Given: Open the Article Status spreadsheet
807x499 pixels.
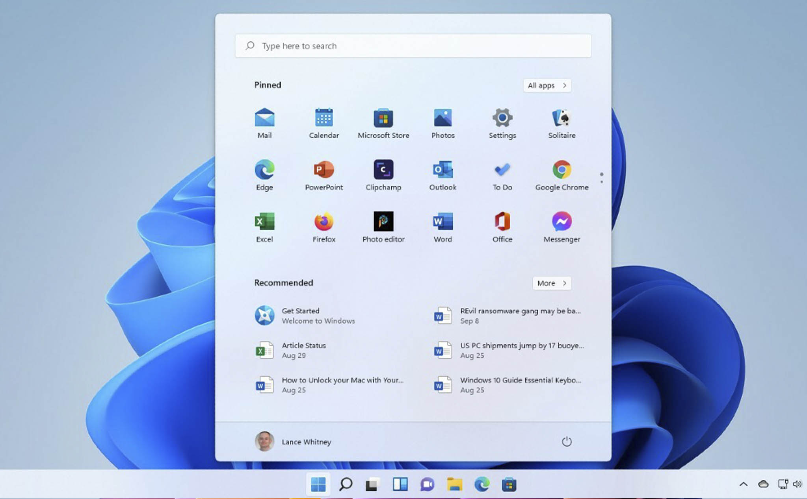Looking at the screenshot, I should 290,350.
